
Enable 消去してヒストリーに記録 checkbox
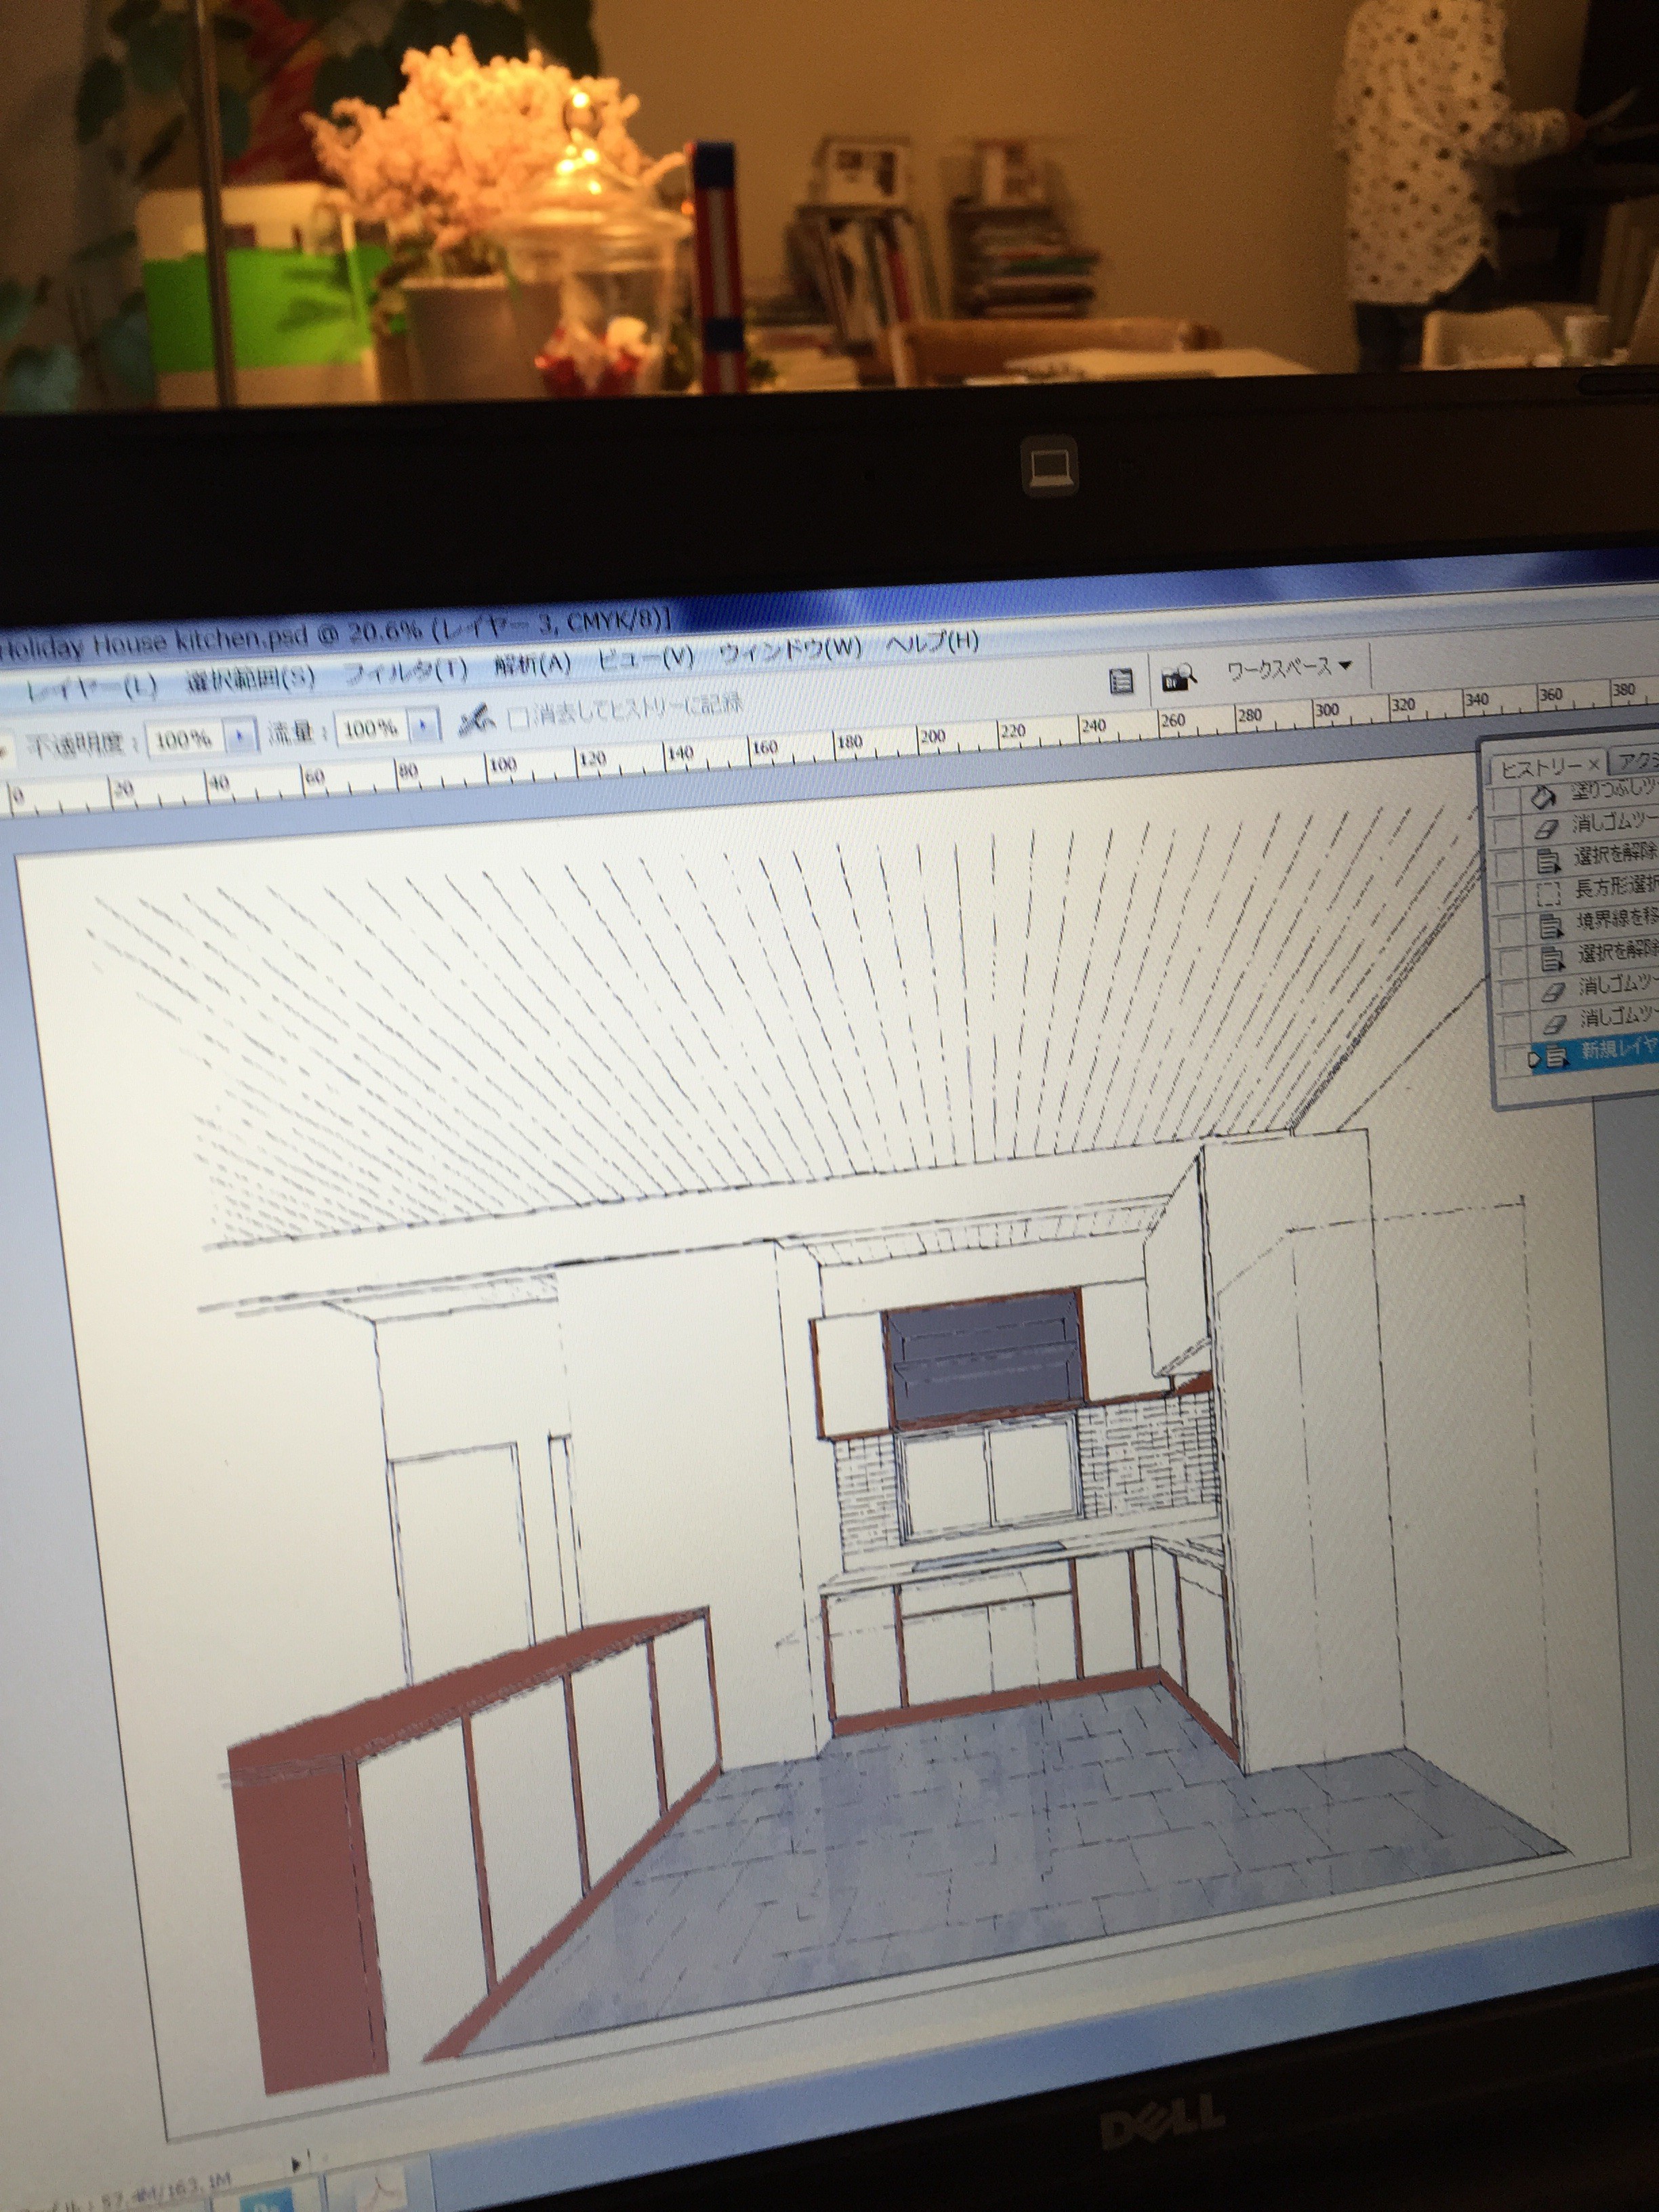coord(518,717)
